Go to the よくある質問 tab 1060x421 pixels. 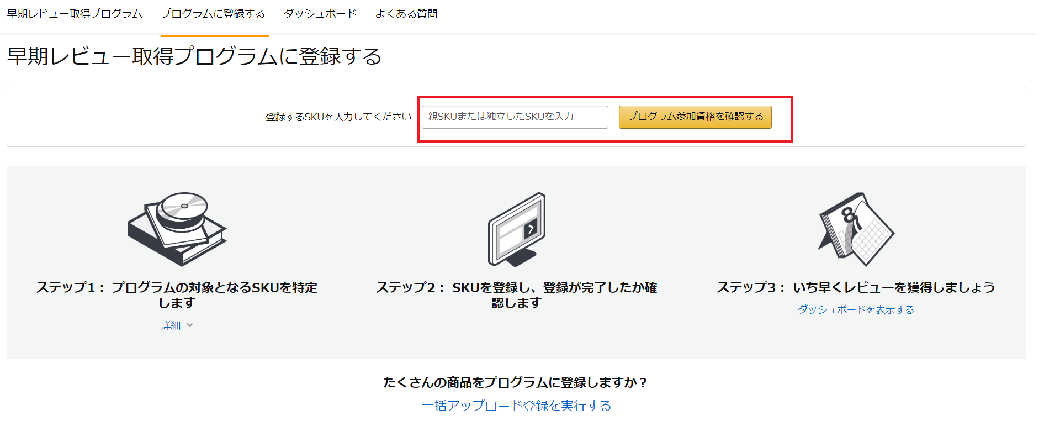click(x=406, y=14)
